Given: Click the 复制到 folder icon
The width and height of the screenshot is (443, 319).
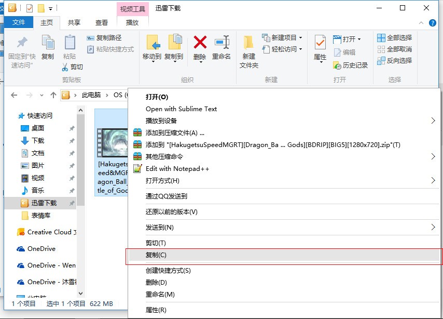Looking at the screenshot, I should [x=175, y=42].
